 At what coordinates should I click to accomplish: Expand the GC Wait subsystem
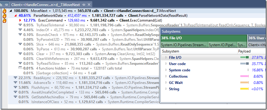click(x=166, y=83)
